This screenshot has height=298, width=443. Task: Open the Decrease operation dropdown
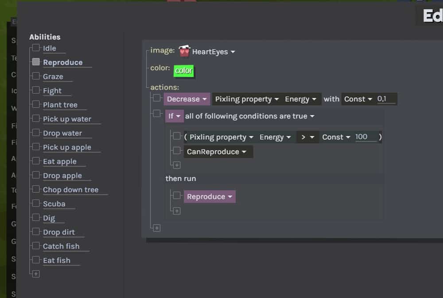187,99
